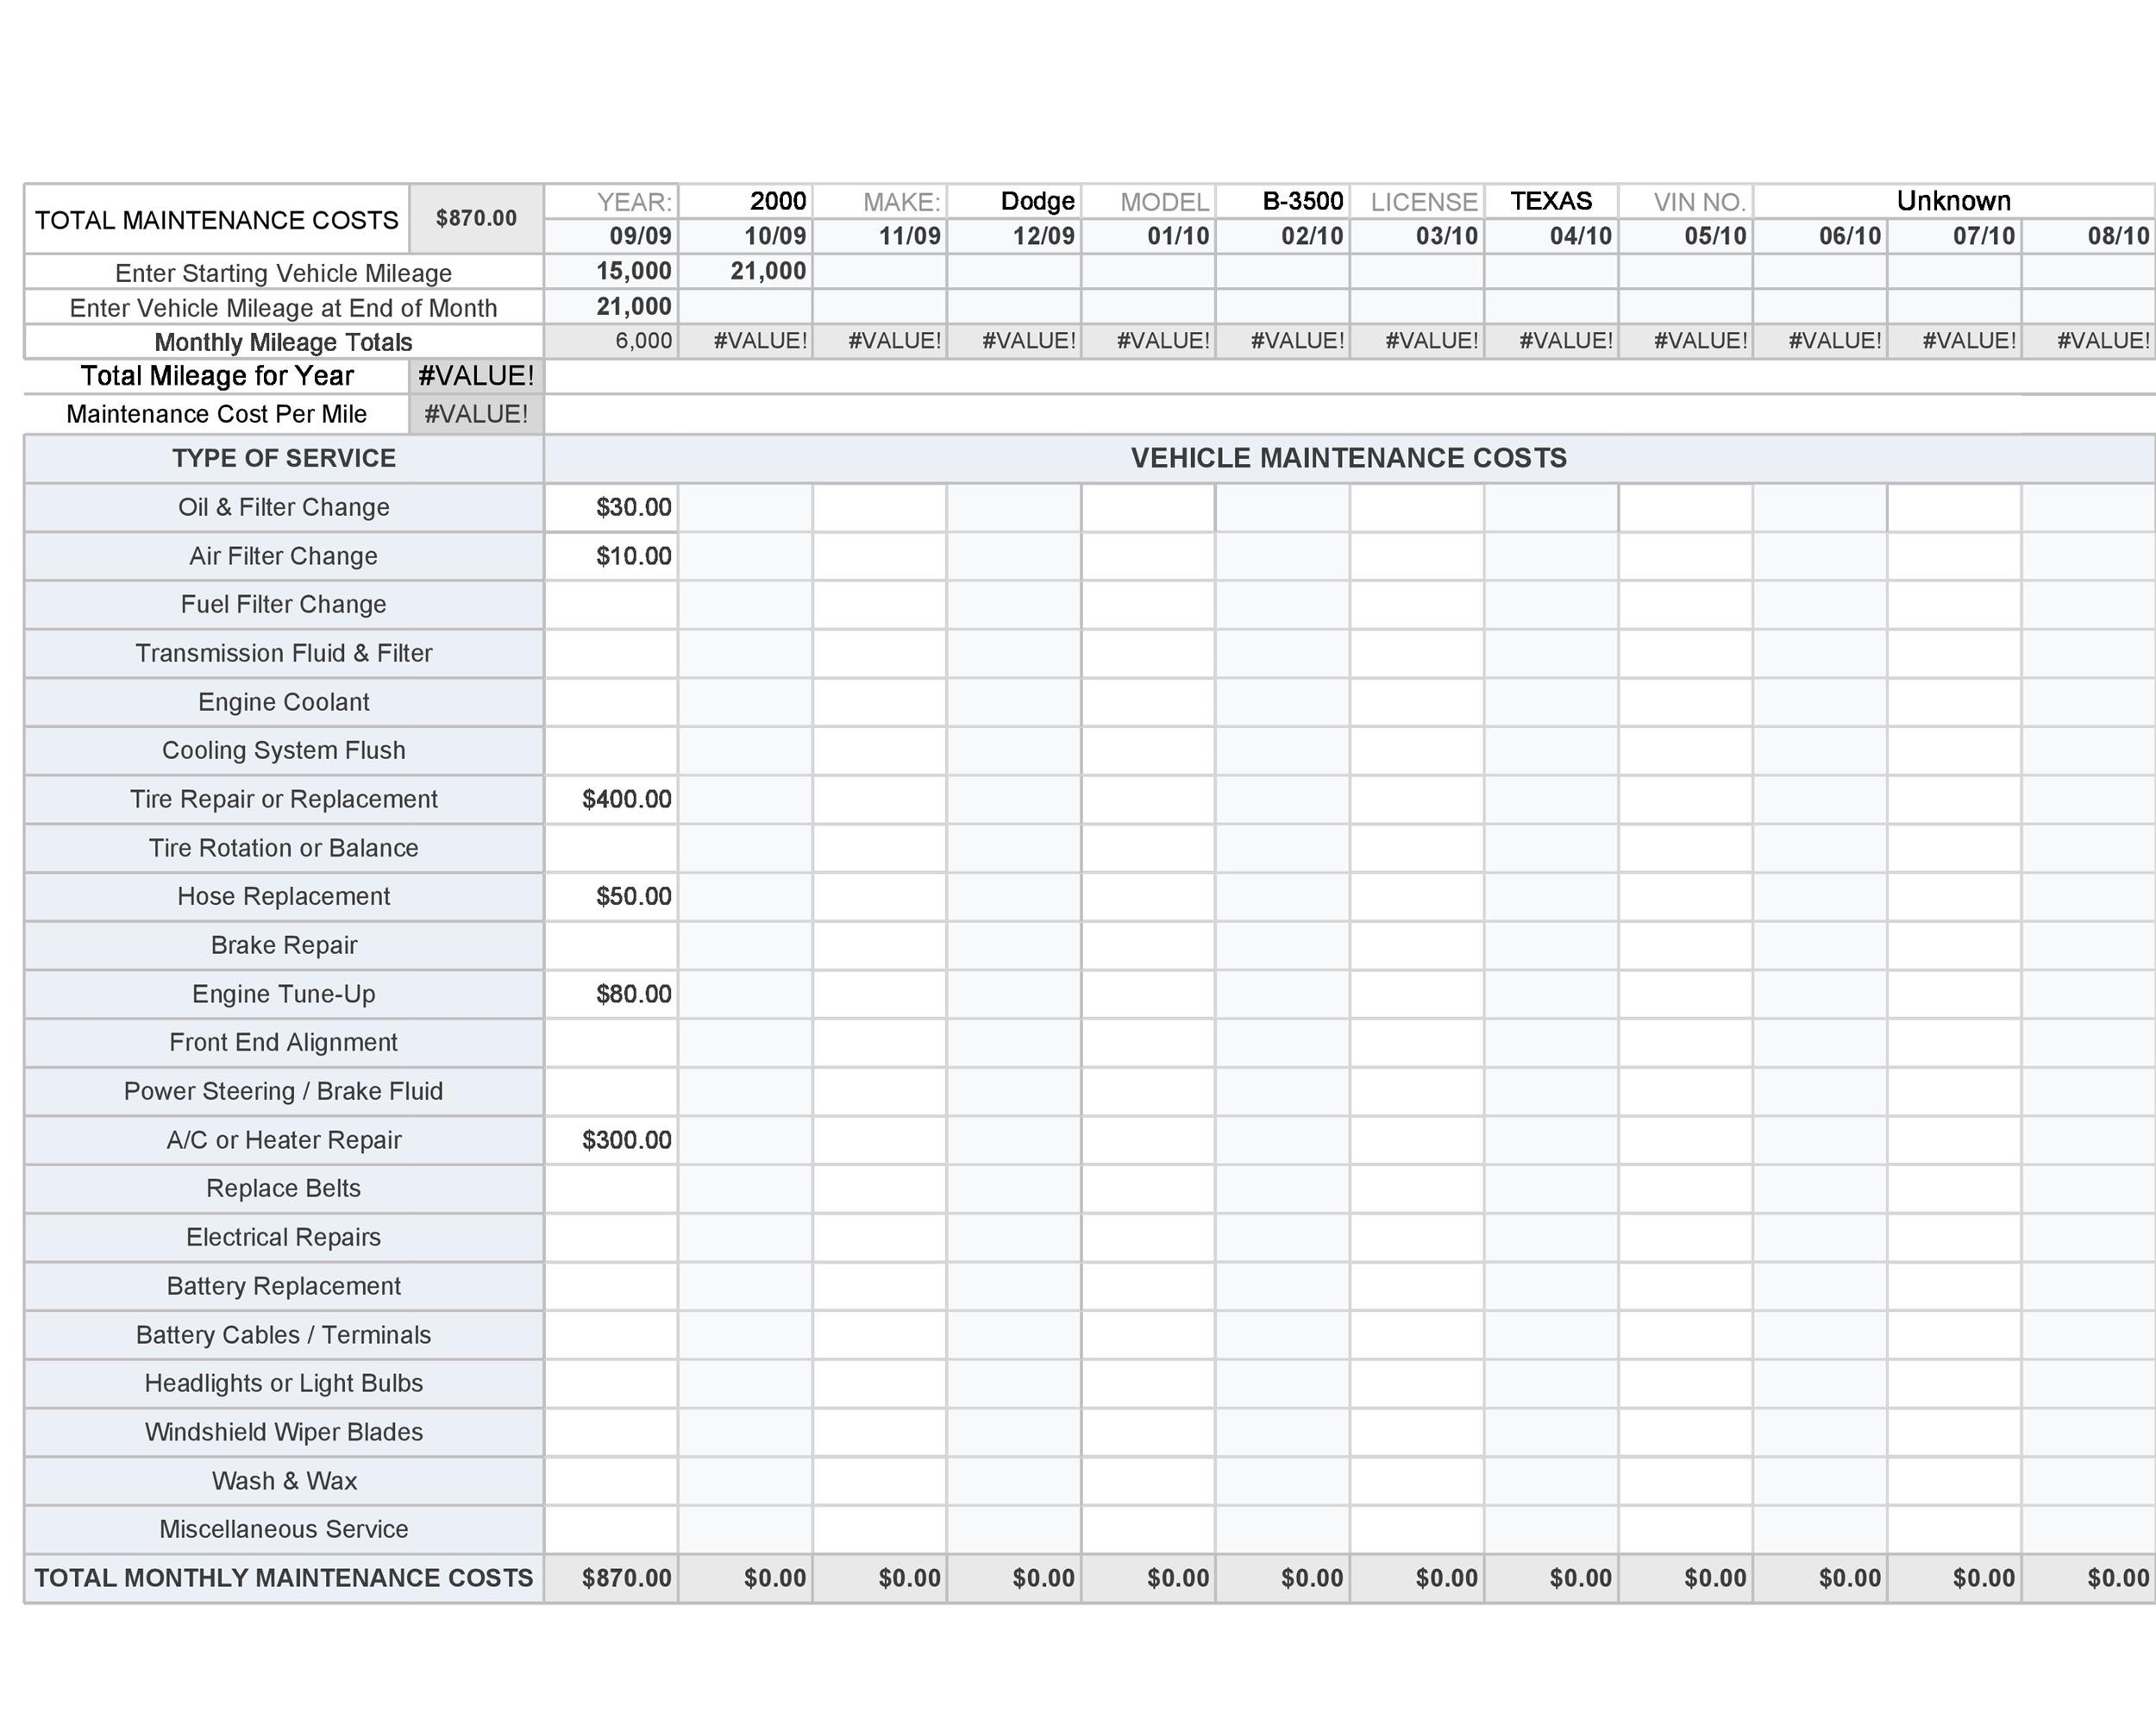Click the make field showing Dodge
The width and height of the screenshot is (2156, 1732).
tap(1014, 201)
